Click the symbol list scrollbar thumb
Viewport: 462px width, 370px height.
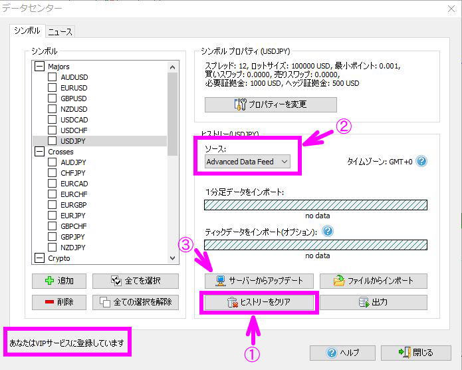[173, 114]
